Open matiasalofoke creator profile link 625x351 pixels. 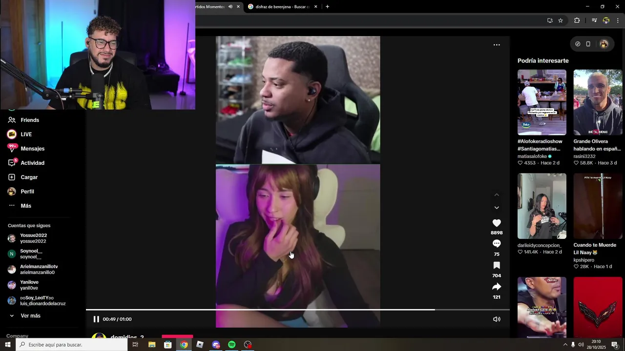532,156
